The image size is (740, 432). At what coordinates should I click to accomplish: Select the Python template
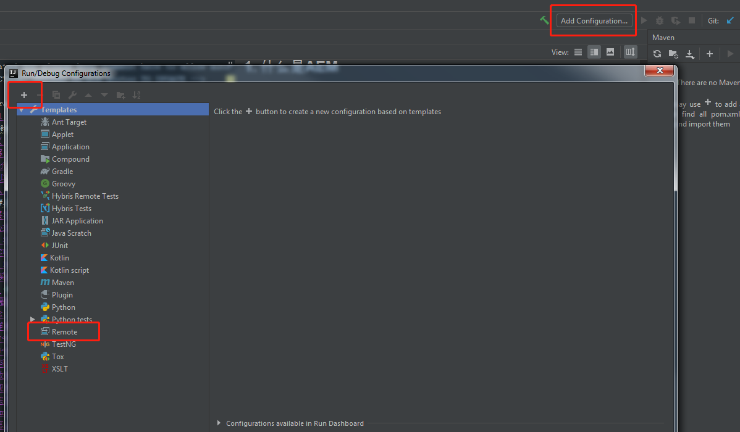pos(63,307)
